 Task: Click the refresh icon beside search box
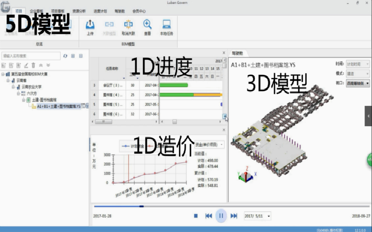(65, 56)
